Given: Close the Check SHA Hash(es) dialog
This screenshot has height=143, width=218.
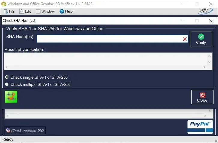Looking at the screenshot, I should click(x=211, y=21).
